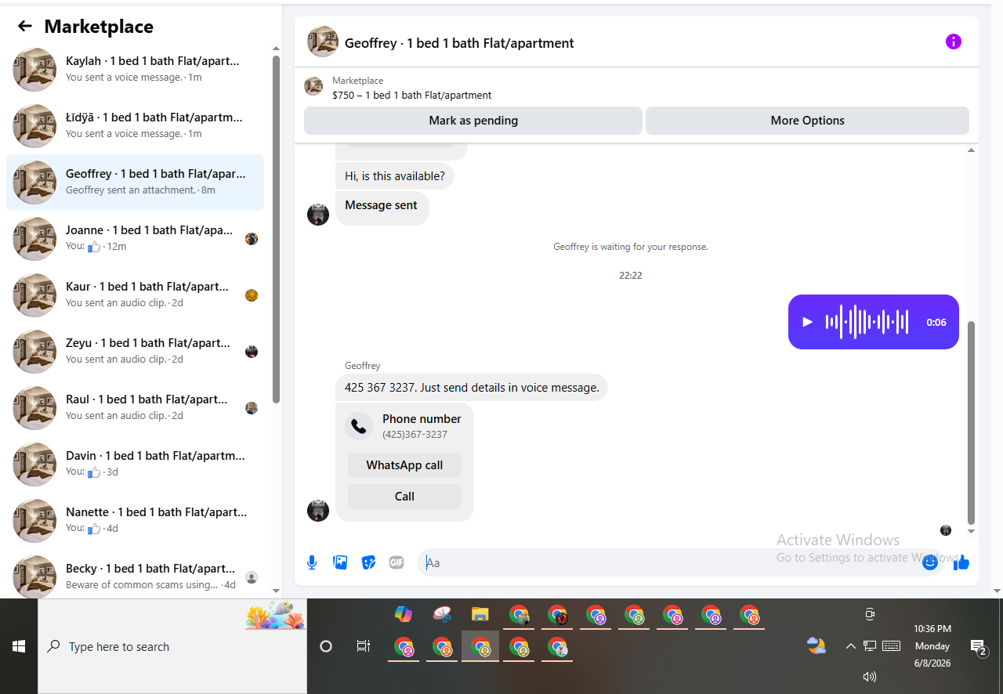This screenshot has width=1003, height=694.
Task: Open the taskbar clock showing 10:36 PM
Action: (932, 646)
